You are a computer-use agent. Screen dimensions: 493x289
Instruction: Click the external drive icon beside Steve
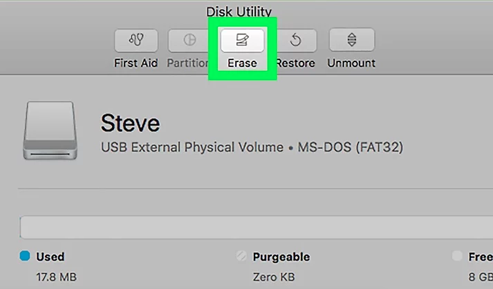coord(50,130)
